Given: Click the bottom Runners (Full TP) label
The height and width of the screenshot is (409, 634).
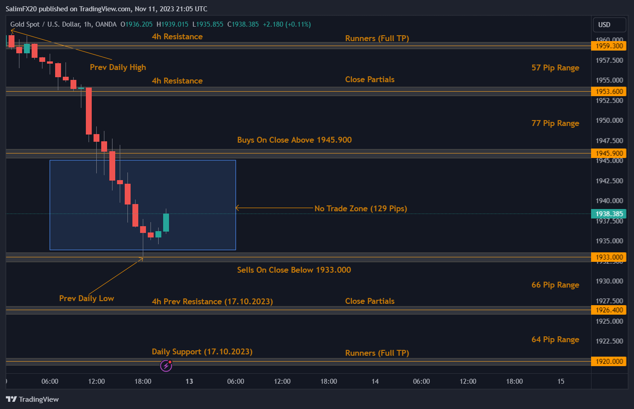Looking at the screenshot, I should [377, 353].
